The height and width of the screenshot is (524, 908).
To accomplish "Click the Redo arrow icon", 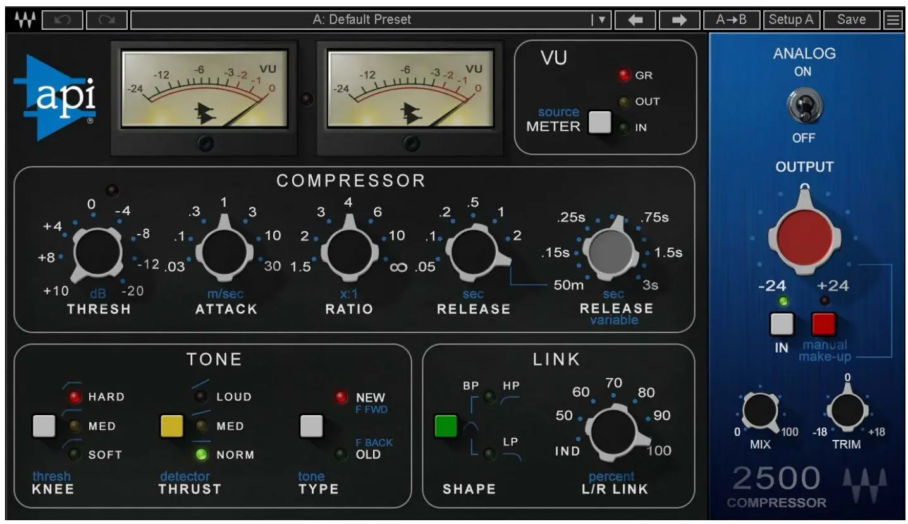I will 105,19.
